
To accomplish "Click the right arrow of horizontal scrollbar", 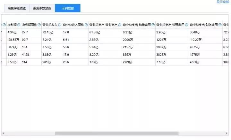I will [x=227, y=133].
